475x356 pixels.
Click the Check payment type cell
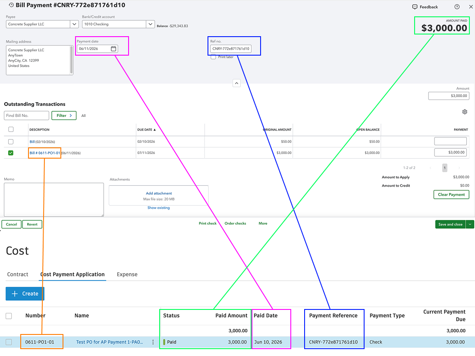click(376, 342)
